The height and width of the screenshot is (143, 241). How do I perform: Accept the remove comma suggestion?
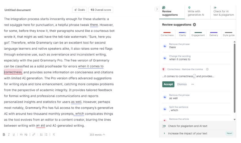[168, 84]
